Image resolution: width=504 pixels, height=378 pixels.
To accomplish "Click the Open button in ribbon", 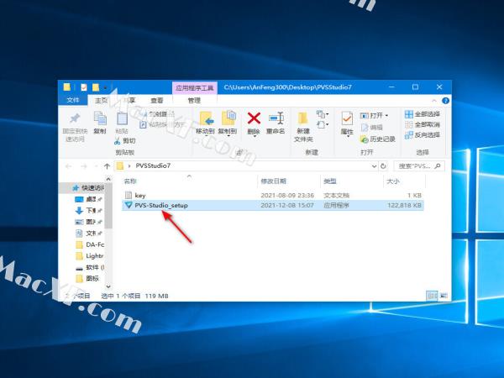I will point(374,115).
